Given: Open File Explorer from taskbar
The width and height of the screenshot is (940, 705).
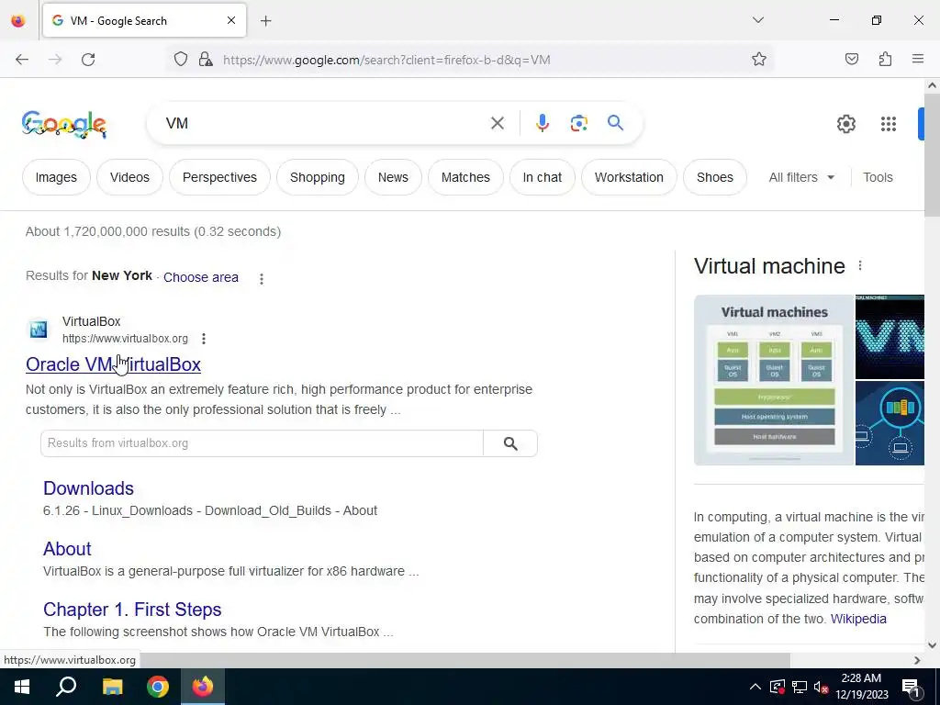Looking at the screenshot, I should [112, 687].
